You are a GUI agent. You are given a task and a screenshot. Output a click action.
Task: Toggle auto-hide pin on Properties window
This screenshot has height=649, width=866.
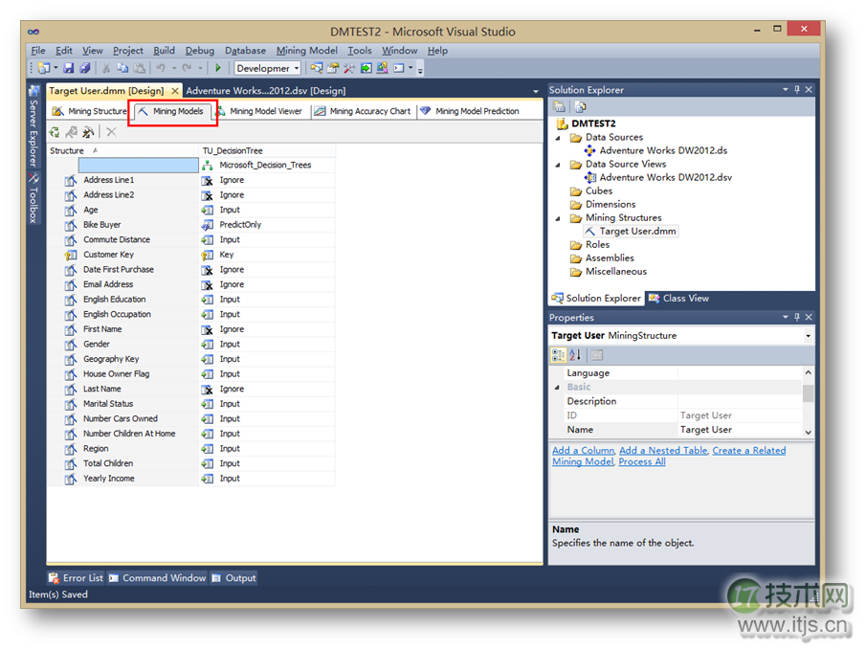pos(796,317)
